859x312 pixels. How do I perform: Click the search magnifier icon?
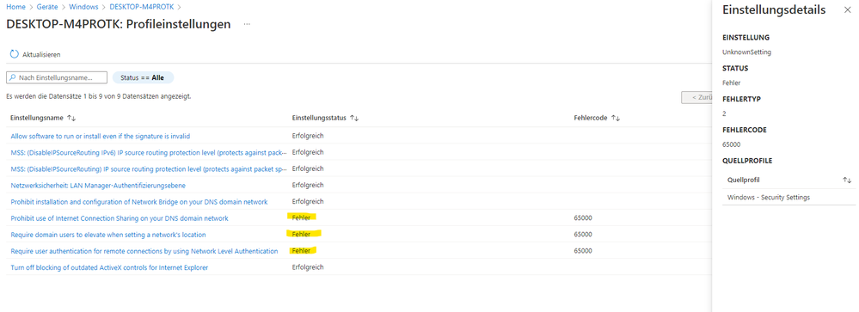(x=13, y=77)
